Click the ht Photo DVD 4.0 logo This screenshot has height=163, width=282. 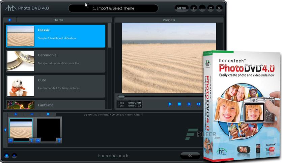pos(27,8)
